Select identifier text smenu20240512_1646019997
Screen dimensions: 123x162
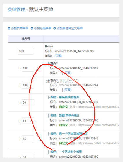[79, 68]
